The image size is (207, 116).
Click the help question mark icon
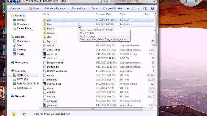tap(152, 8)
